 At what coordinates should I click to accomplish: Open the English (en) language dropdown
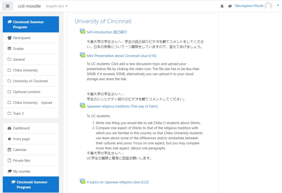click(57, 6)
